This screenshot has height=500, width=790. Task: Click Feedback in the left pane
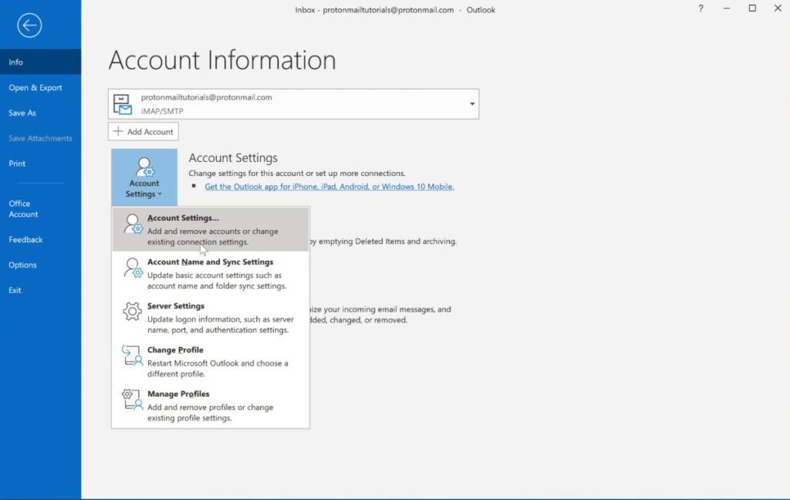pos(25,239)
